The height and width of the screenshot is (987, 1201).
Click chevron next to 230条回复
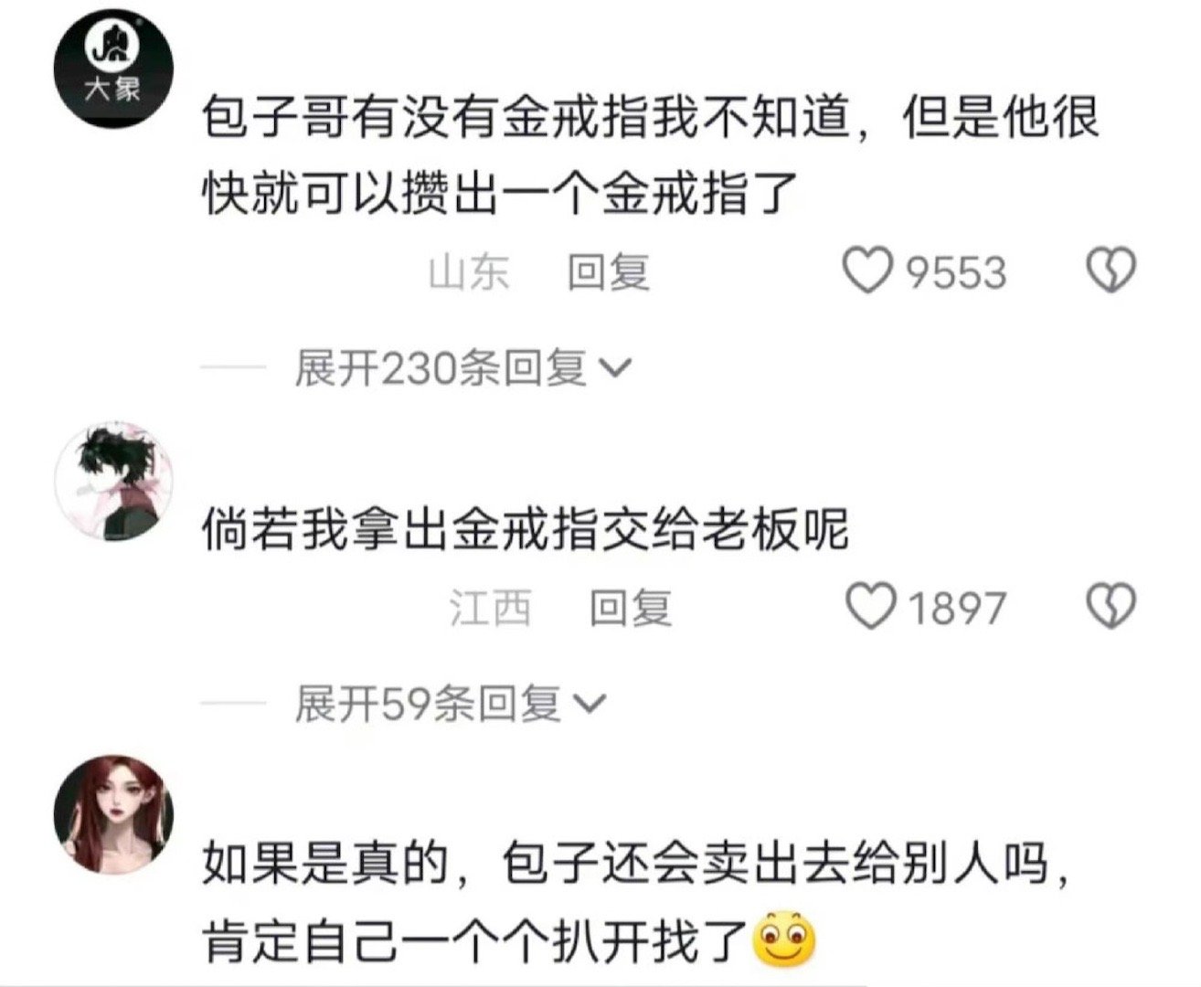coord(614,368)
